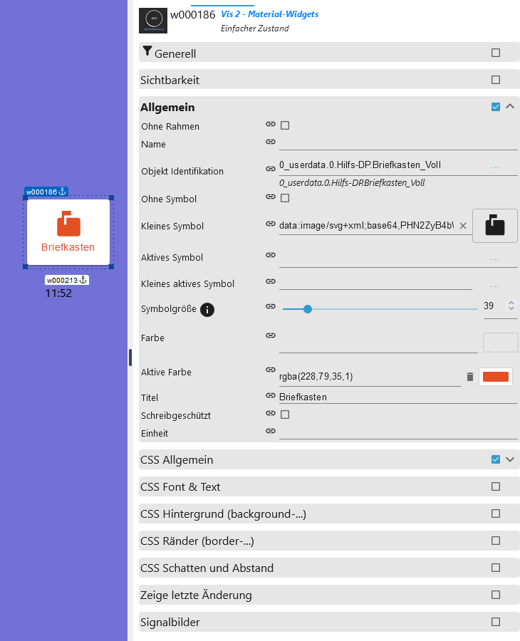The width and height of the screenshot is (520, 641).
Task: Open the Symbolgröße info icon
Action: (x=207, y=310)
